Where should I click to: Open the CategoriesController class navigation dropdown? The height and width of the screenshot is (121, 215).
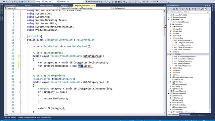(85, 8)
